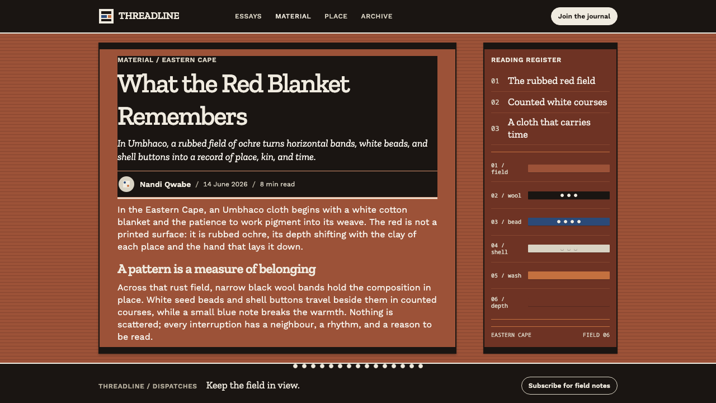716x403 pixels.
Task: Click the Threadline / Dispatches label
Action: point(148,386)
